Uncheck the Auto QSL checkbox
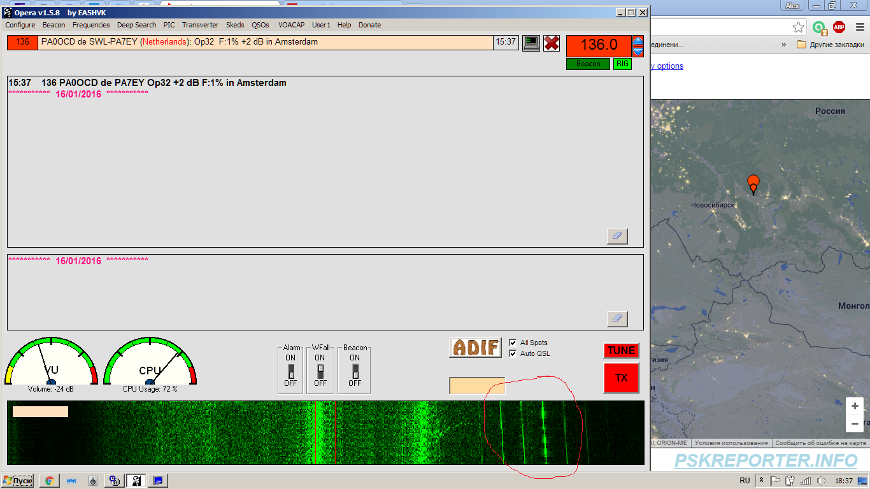The image size is (870, 489). 513,353
